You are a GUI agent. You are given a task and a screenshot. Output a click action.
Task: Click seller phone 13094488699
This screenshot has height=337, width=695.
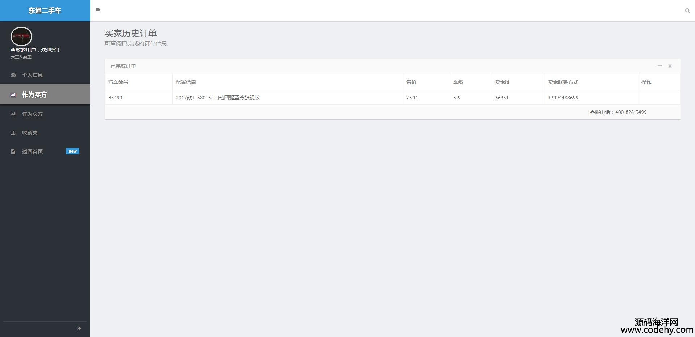pos(563,98)
